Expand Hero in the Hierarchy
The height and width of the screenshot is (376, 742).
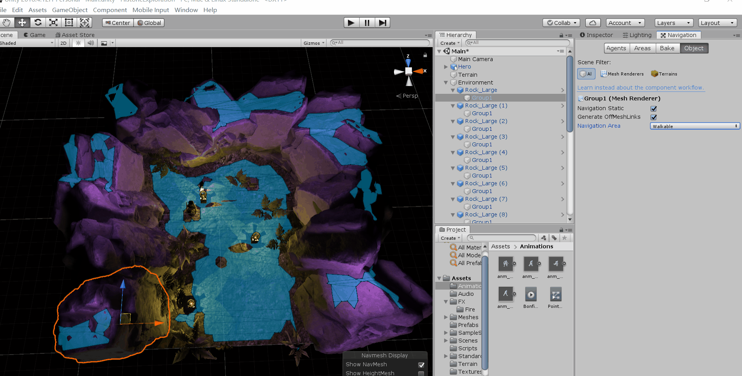(446, 67)
